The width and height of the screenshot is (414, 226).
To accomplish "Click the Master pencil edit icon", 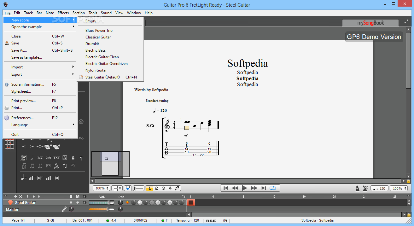I will click(x=64, y=209).
